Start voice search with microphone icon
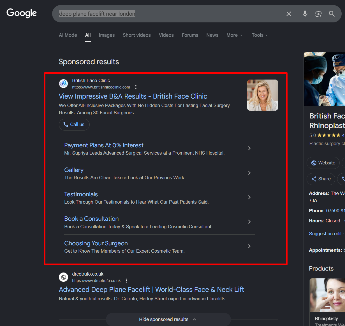Viewport: 345px width, 326px height. (305, 14)
